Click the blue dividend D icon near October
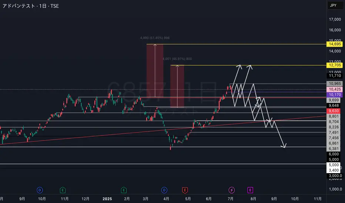 click(40, 190)
